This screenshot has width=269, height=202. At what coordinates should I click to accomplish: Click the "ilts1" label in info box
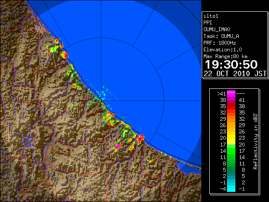tap(211, 16)
